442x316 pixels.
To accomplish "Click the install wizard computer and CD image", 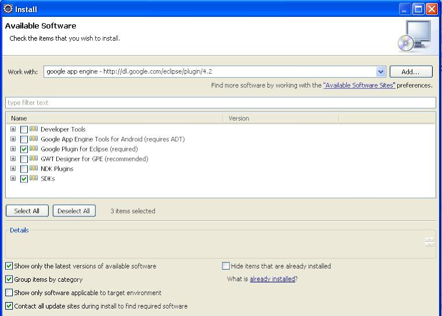I will coord(415,36).
